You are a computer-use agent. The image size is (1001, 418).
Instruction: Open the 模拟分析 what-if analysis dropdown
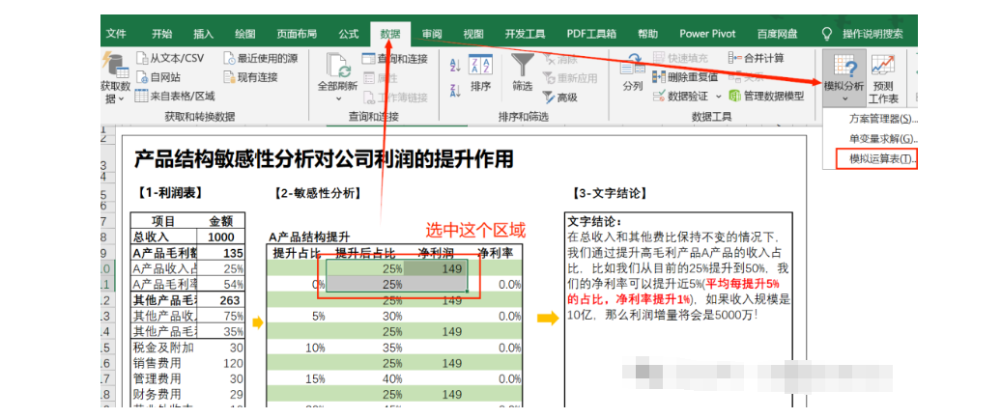point(844,77)
